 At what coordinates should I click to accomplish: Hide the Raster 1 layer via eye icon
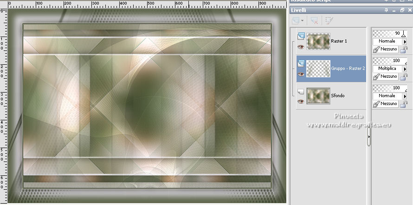point(301,47)
